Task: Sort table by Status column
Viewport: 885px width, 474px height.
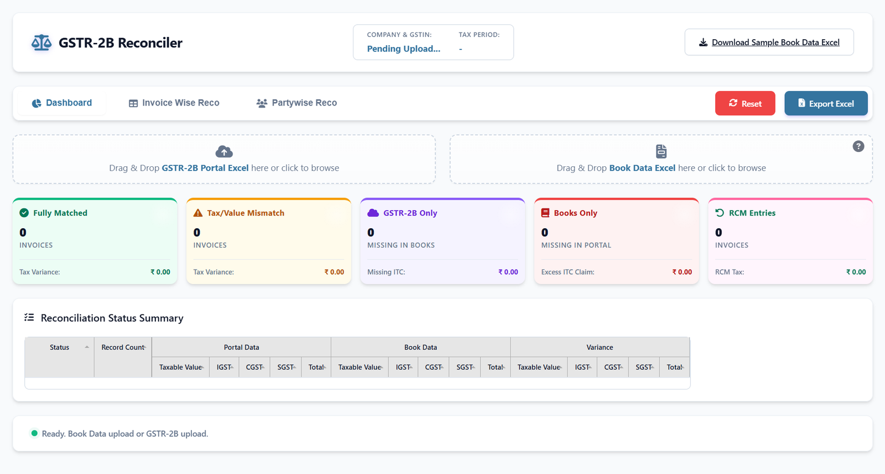Action: (59, 357)
